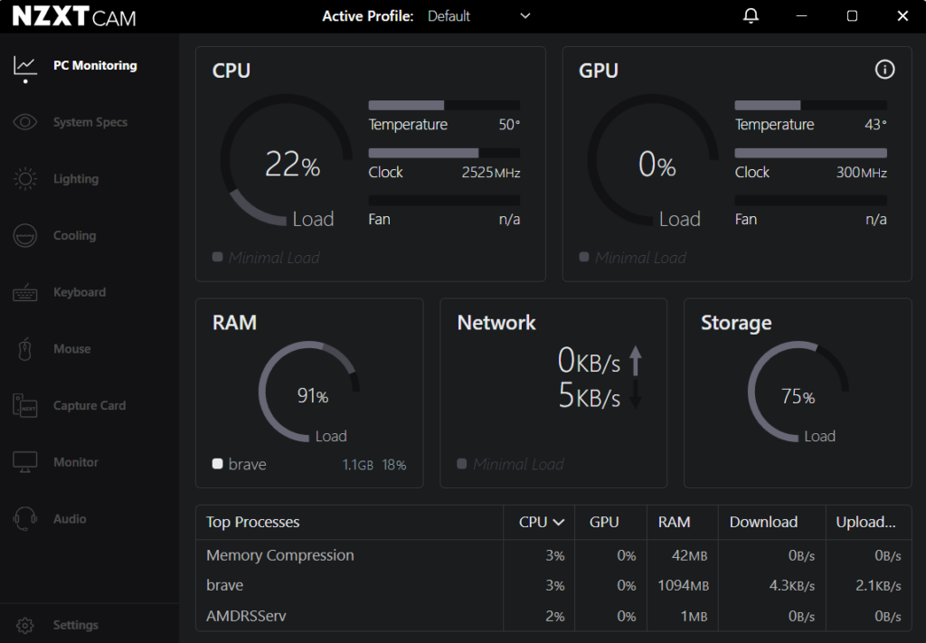Click the Capture Card icon
This screenshot has height=643, width=926.
[25, 406]
